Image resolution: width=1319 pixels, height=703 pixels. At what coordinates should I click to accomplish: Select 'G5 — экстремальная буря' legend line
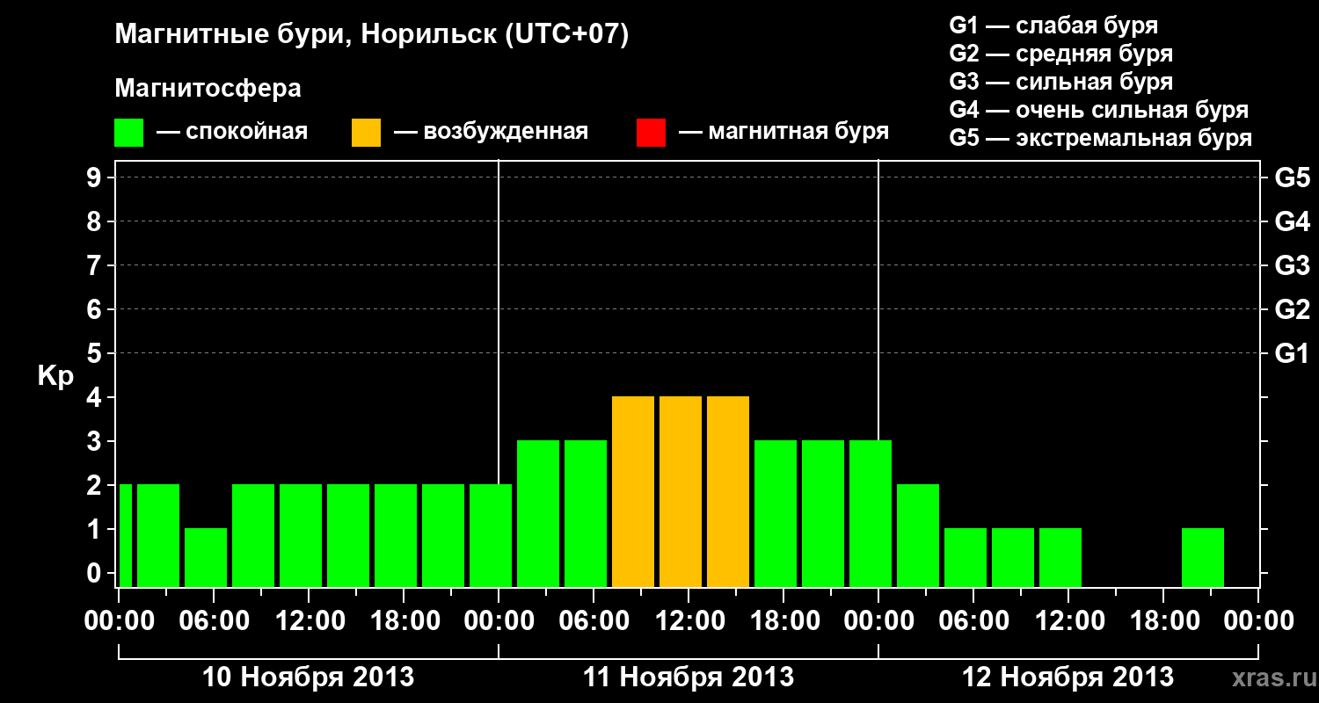point(1101,139)
